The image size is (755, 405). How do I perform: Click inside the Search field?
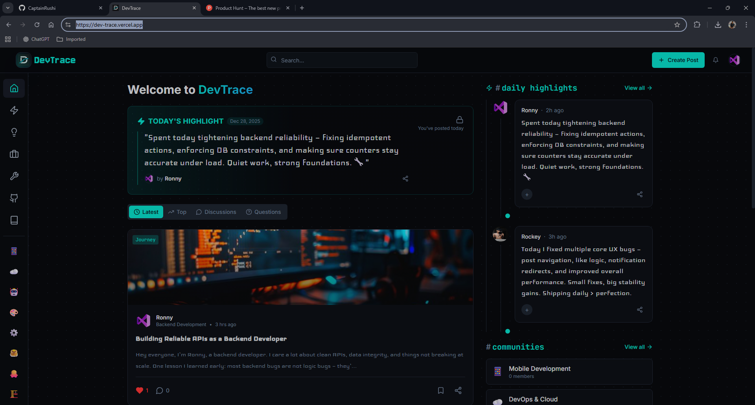[341, 60]
